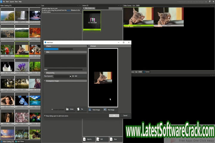
Task: Open the Layout menu
Action: coord(12,1)
